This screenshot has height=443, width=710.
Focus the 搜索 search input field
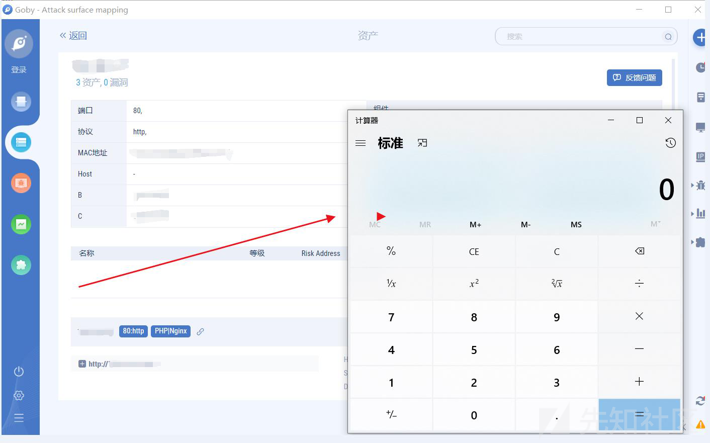coord(586,37)
